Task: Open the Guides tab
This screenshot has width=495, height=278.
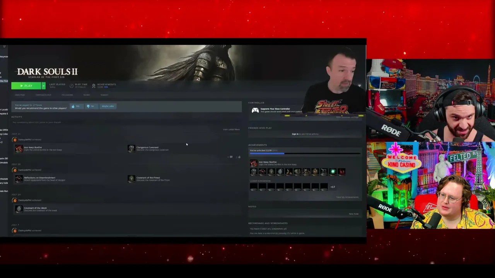Action: (87, 95)
